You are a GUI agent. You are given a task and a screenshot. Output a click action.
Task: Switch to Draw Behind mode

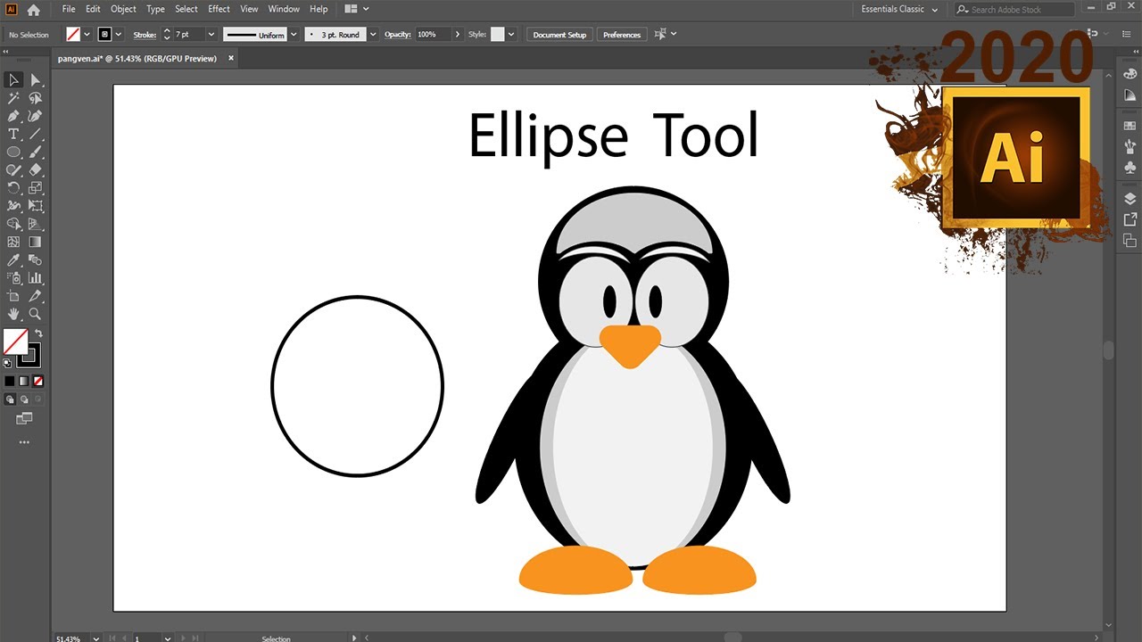(x=23, y=399)
